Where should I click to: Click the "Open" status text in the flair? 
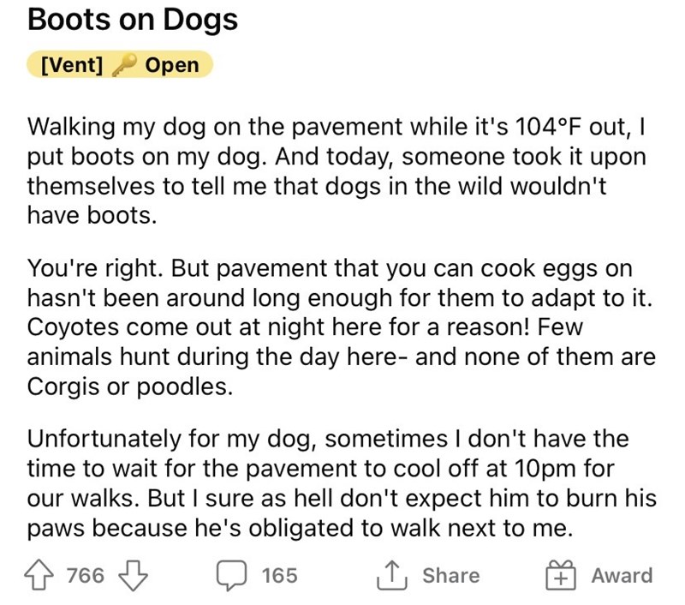171,65
